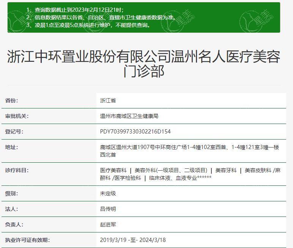Select responsible person 赵进军
293x248 pixels.
pyautogui.click(x=108, y=224)
